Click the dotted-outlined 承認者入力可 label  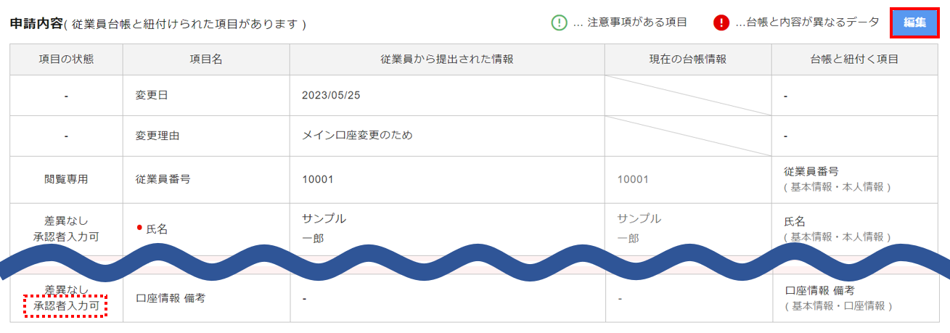[x=66, y=306]
